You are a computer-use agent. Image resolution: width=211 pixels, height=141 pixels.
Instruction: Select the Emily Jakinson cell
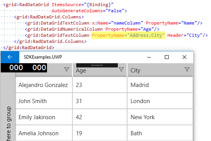(x=44, y=117)
